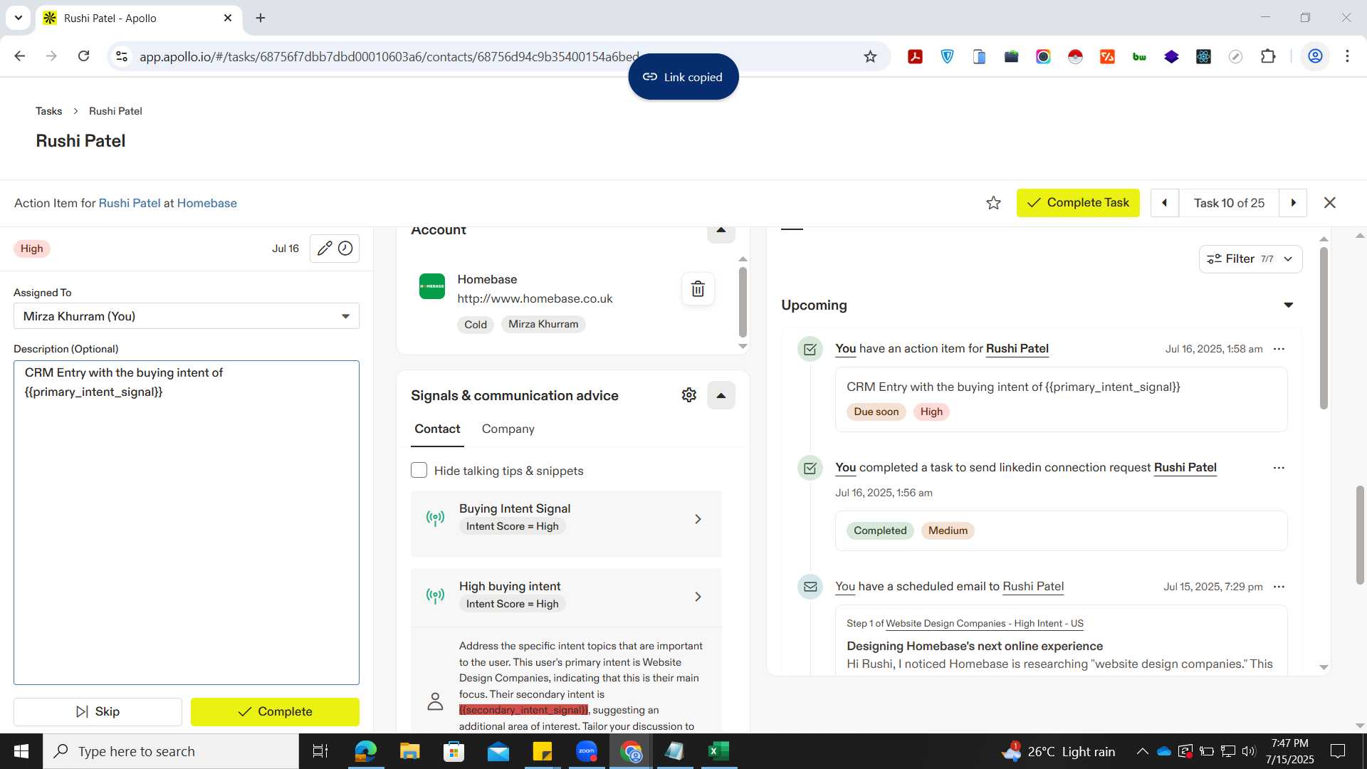Open the activity Filter 7/7 dropdown
Viewport: 1367px width, 769px height.
1250,259
